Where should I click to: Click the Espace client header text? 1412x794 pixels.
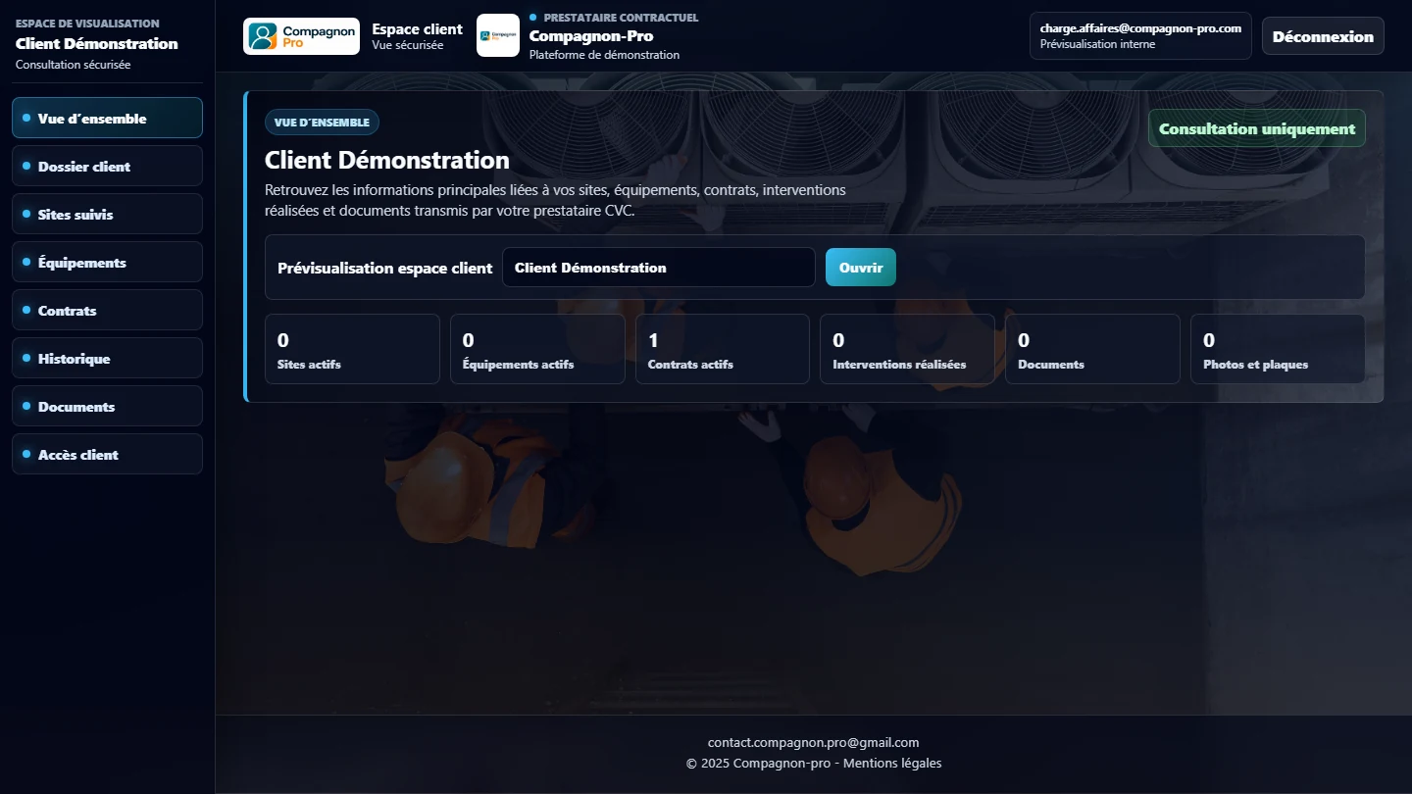[417, 28]
